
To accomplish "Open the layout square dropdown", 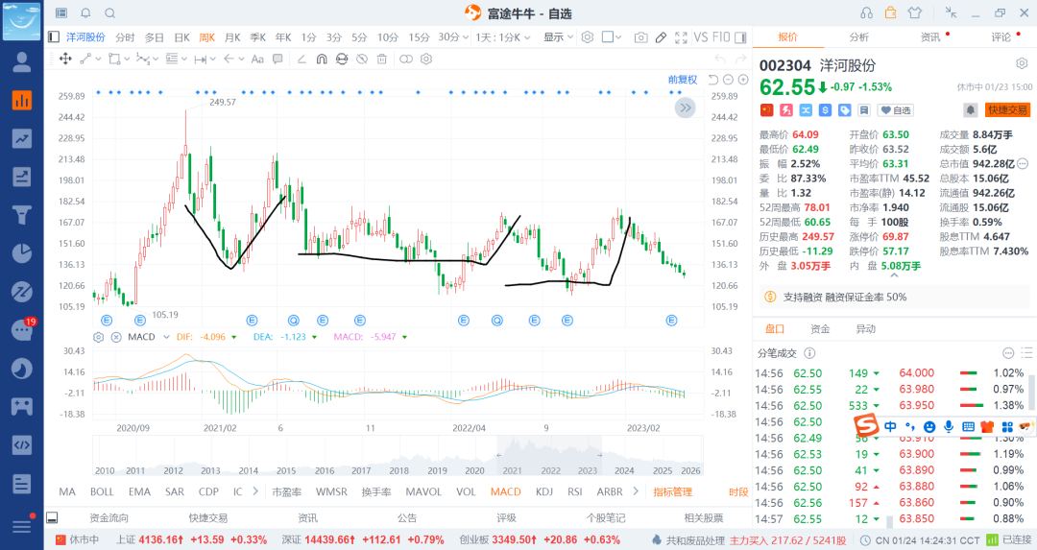I will pyautogui.click(x=612, y=37).
